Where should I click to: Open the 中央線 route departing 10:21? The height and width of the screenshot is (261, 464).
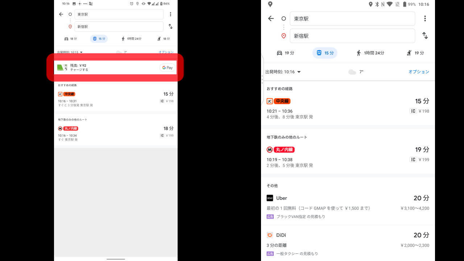tap(347, 108)
